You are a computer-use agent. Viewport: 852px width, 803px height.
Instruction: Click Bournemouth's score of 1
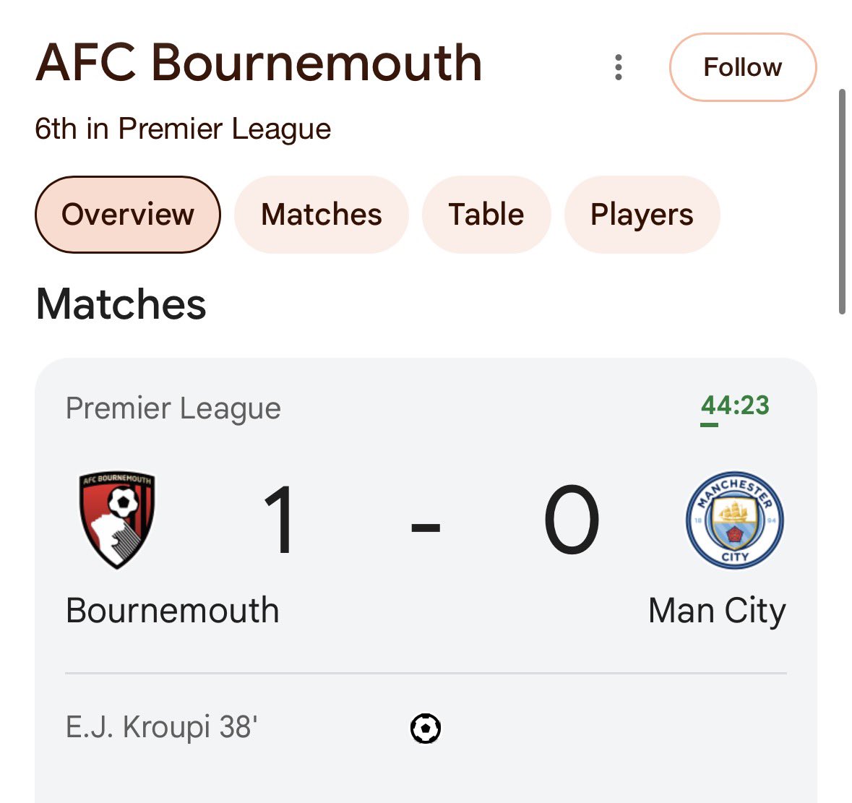tap(279, 520)
